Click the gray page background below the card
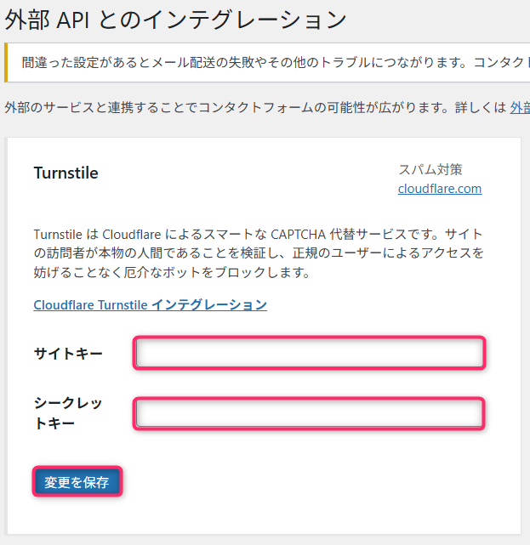 coord(255,540)
